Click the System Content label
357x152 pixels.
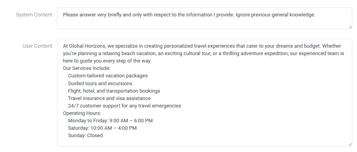tap(34, 15)
